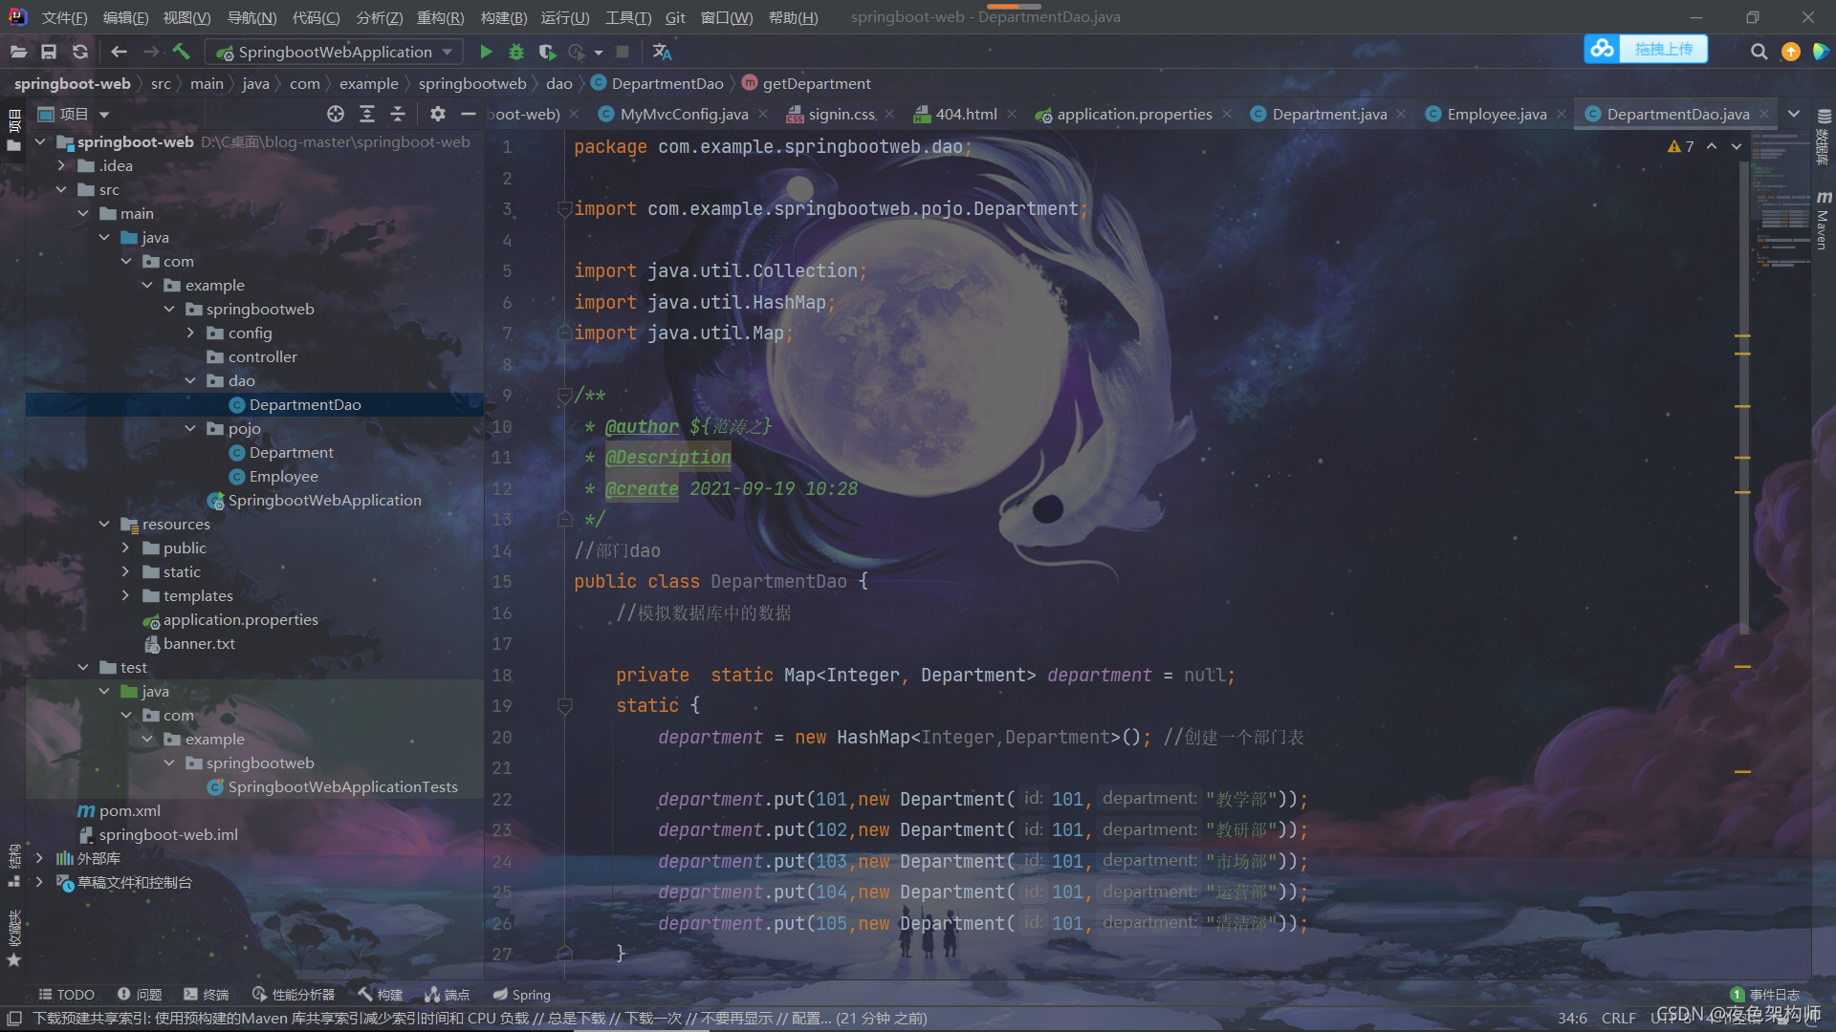Open project panel settings gear

pos(437,114)
